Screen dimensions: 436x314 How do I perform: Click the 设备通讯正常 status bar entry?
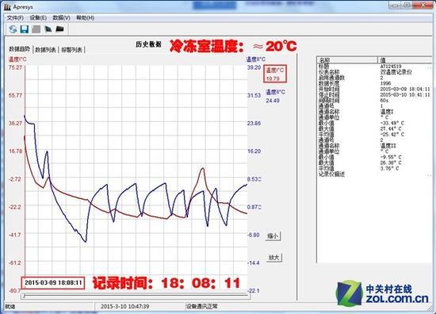coord(202,307)
